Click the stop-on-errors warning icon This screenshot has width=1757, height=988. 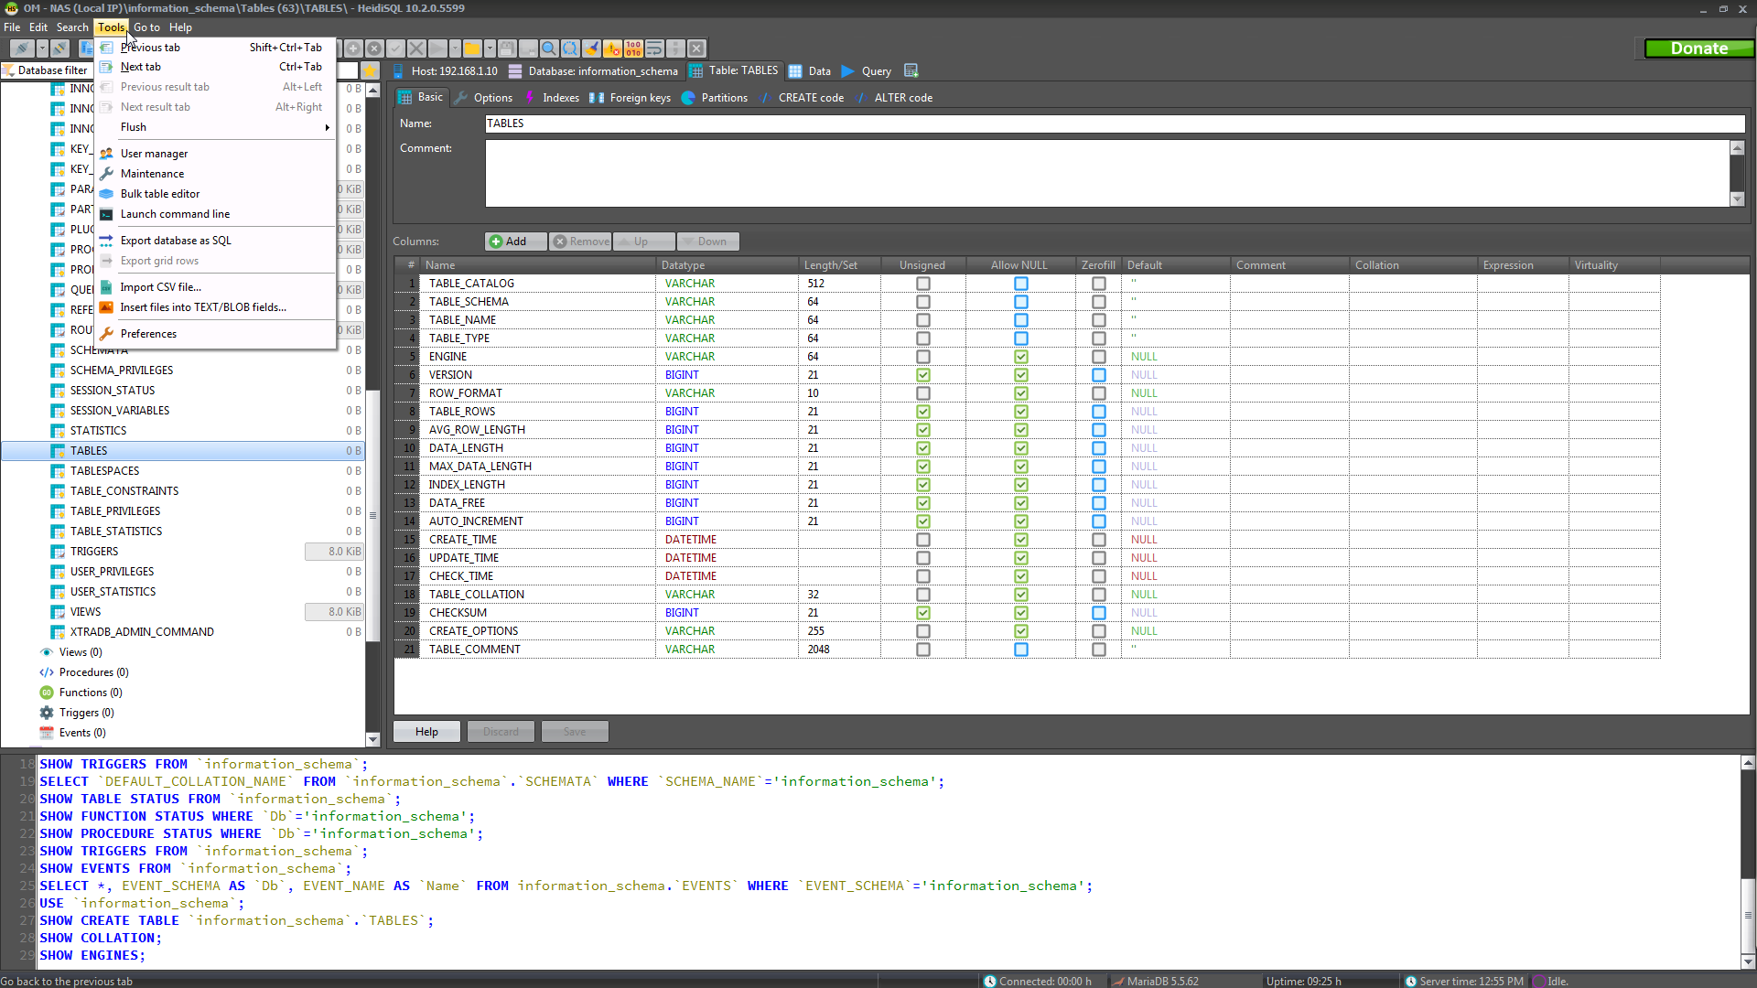[612, 48]
